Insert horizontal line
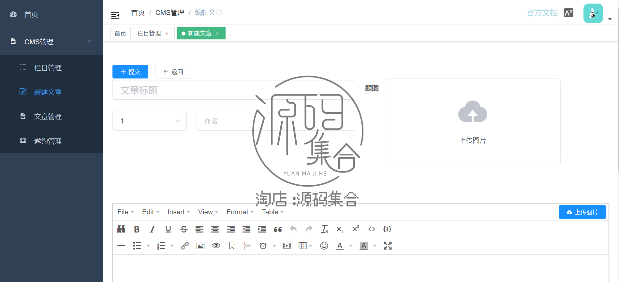The image size is (619, 282). 121,246
